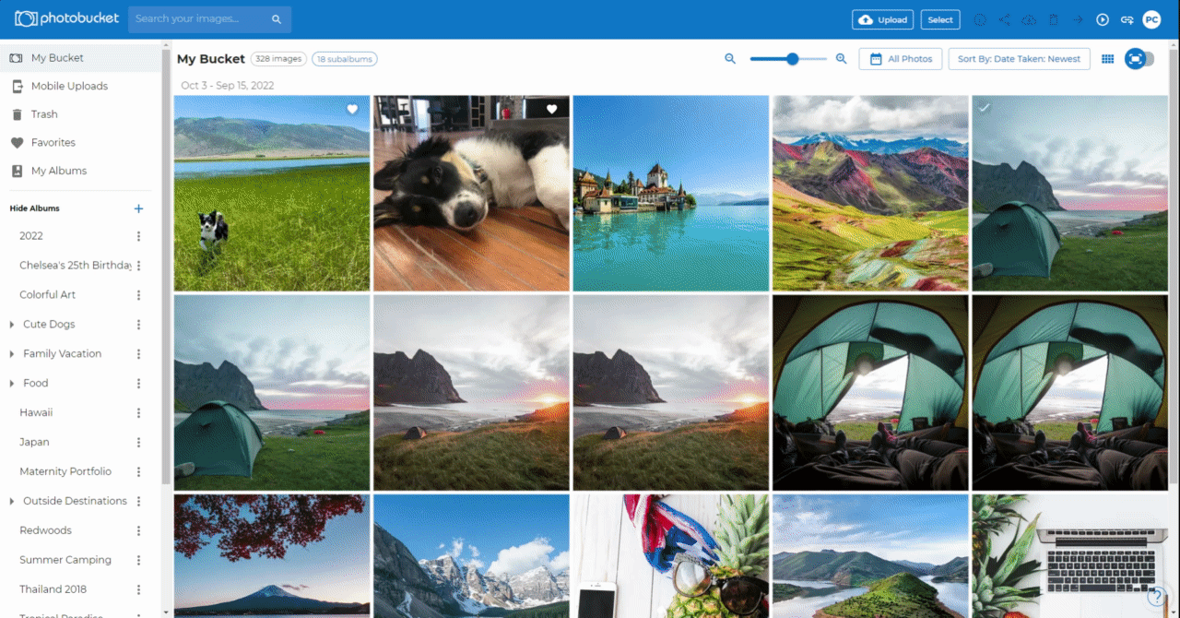Image resolution: width=1180 pixels, height=618 pixels.
Task: Open options menu for Summer Camping
Action: [x=139, y=561]
